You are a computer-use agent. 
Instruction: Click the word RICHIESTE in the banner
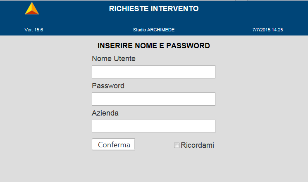129,9
